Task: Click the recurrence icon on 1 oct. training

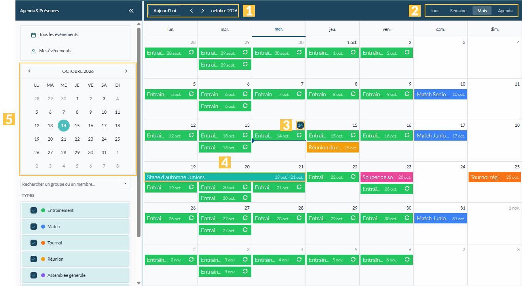Action: click(353, 53)
